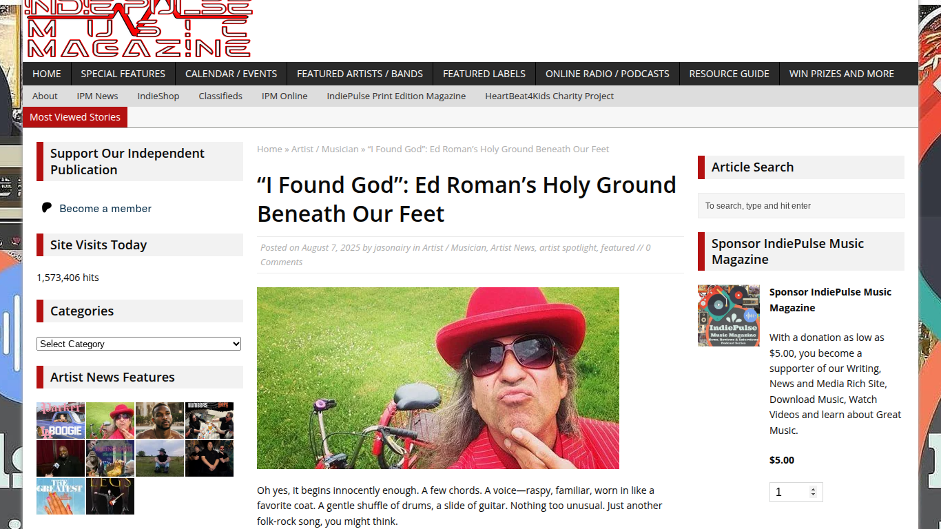Screen dimensions: 941x529
Task: Click the IndiePulse Music Magazine logo
Action: tap(138, 29)
